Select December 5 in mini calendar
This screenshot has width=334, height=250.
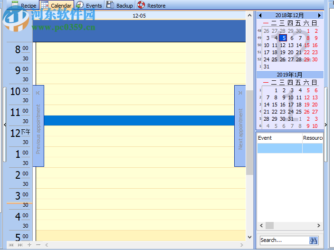[x=283, y=38]
